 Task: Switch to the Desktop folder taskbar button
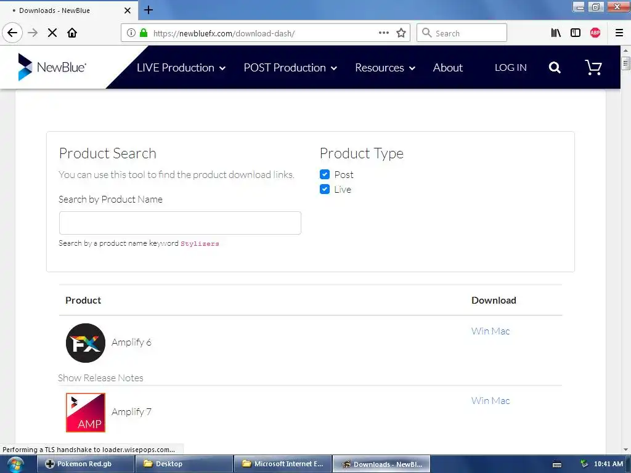[x=184, y=464]
